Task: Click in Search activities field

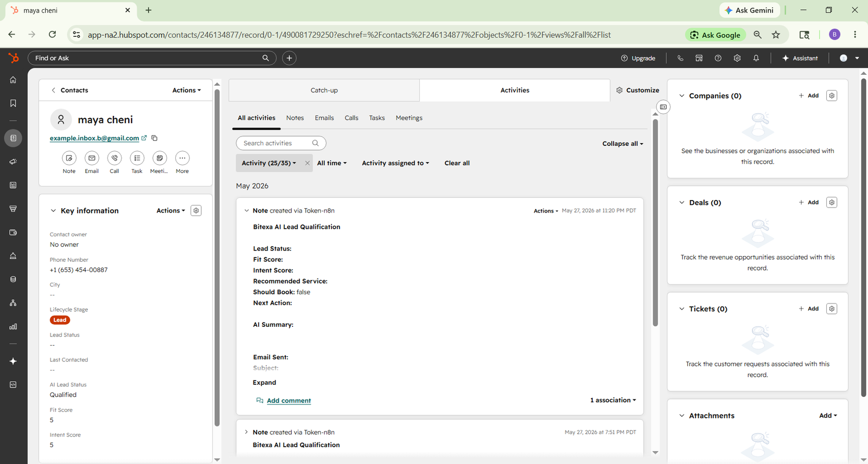Action: coord(281,143)
